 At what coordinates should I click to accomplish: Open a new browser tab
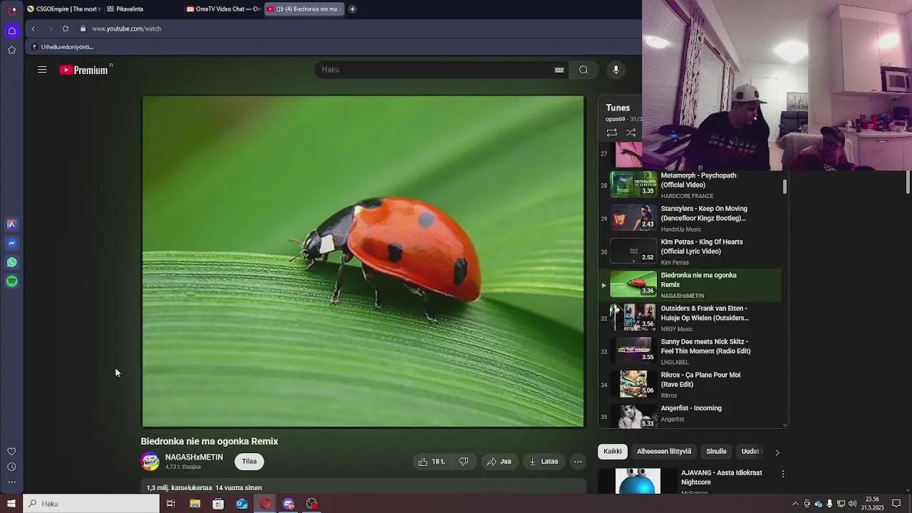(352, 9)
